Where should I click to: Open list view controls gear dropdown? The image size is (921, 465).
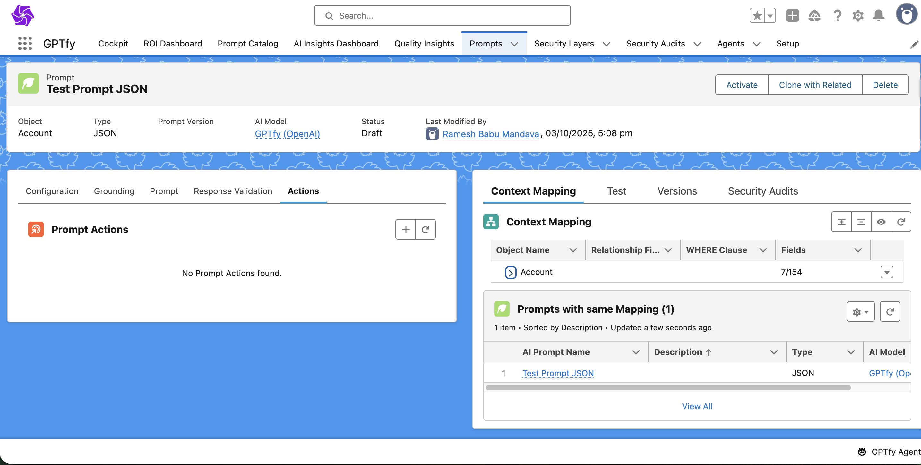pyautogui.click(x=860, y=312)
